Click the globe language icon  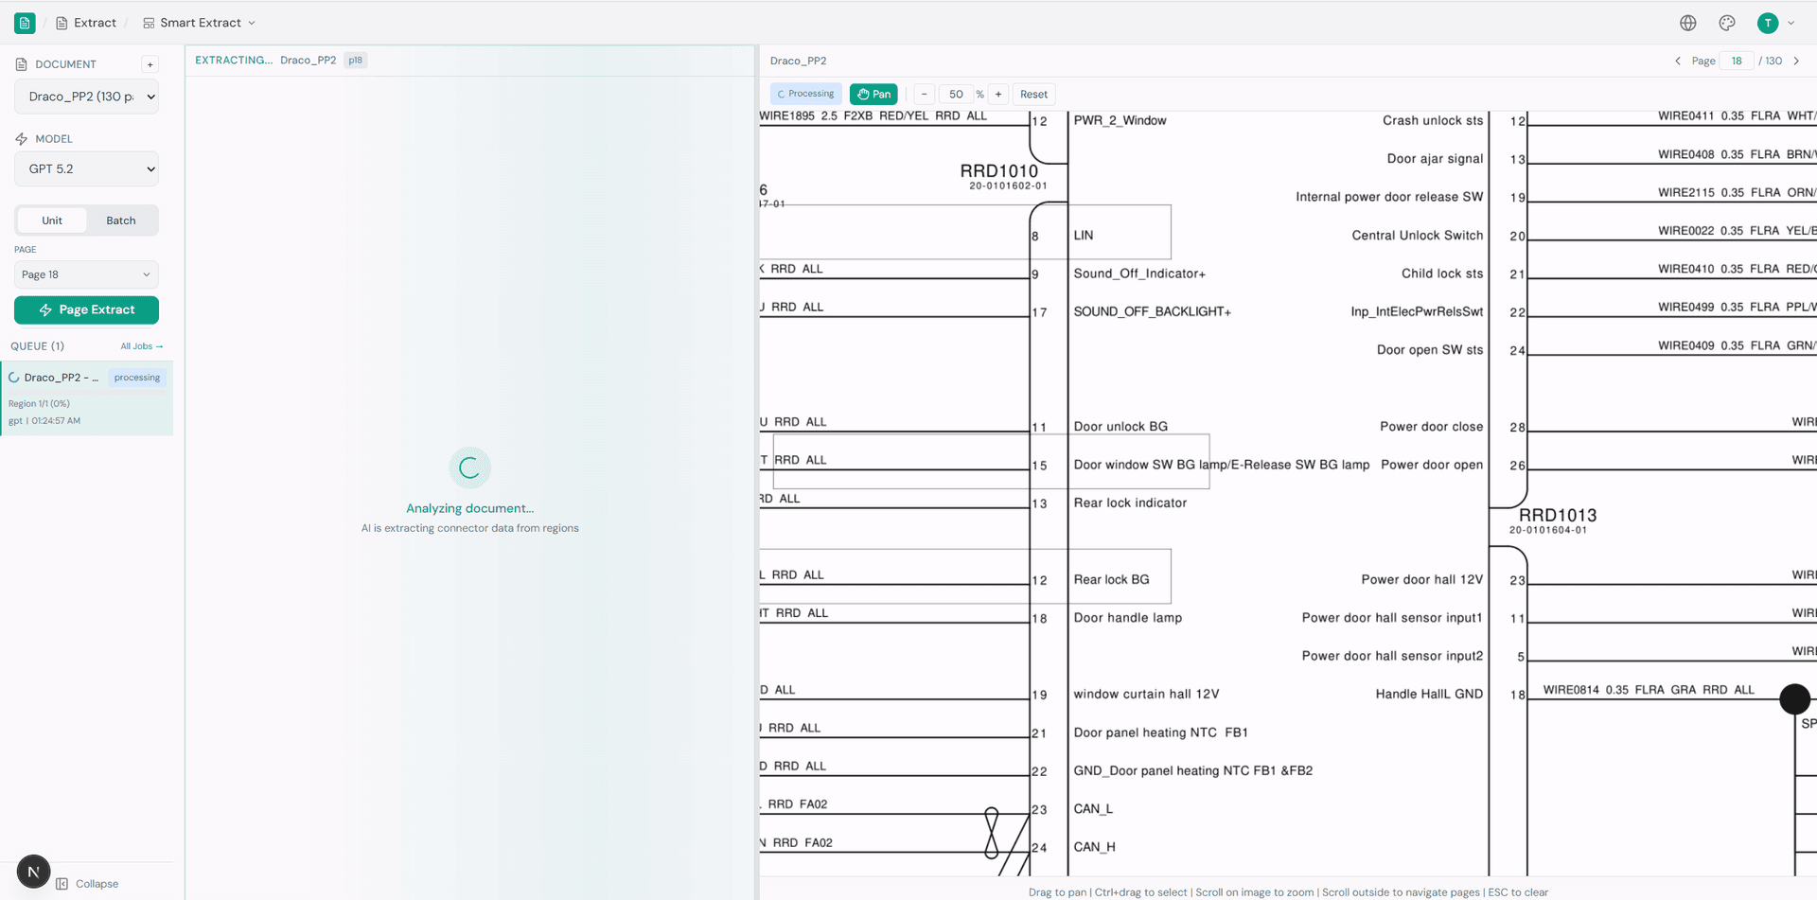[1688, 23]
